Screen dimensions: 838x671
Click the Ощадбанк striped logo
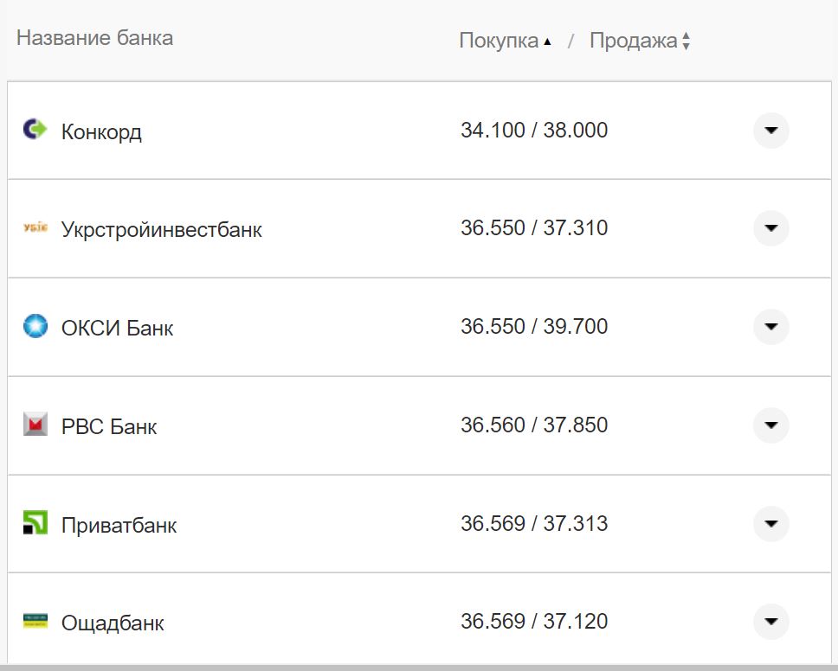pyautogui.click(x=33, y=622)
